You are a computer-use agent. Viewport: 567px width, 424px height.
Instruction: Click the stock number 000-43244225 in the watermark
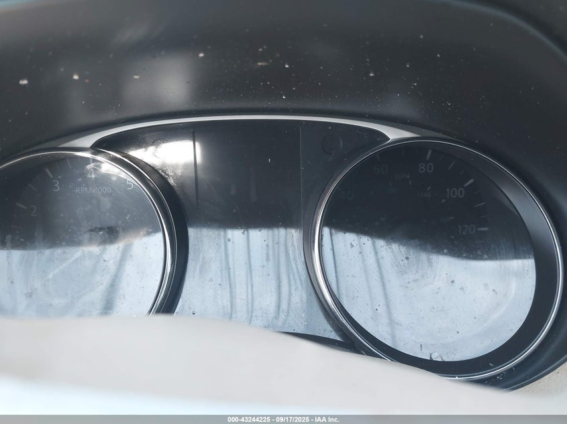pyautogui.click(x=249, y=420)
